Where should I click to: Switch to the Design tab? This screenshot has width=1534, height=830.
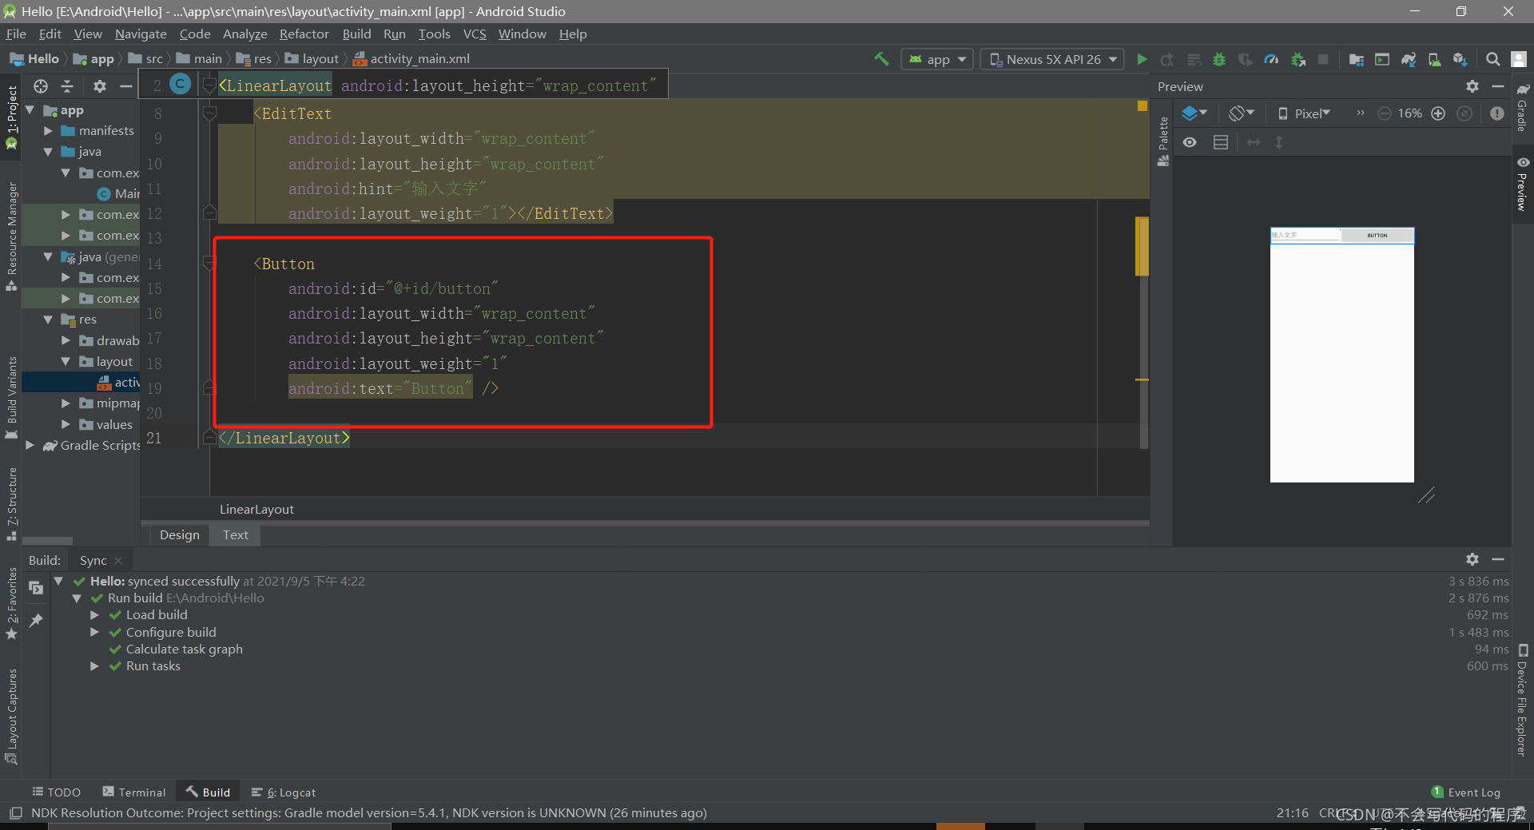pos(180,534)
